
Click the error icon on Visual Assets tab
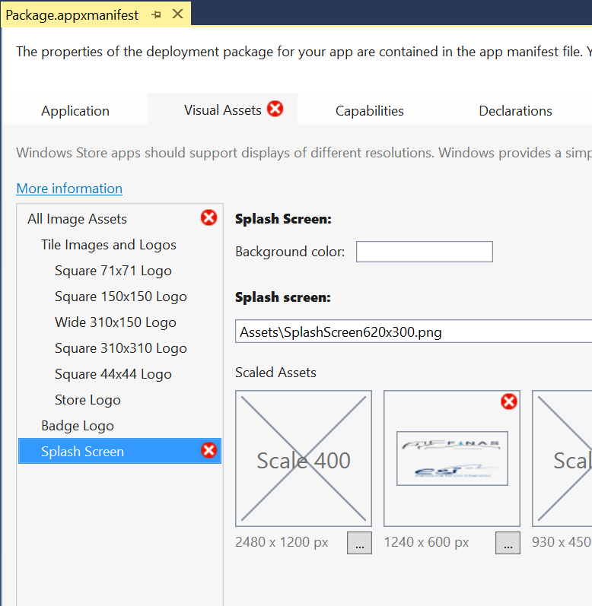coord(275,109)
